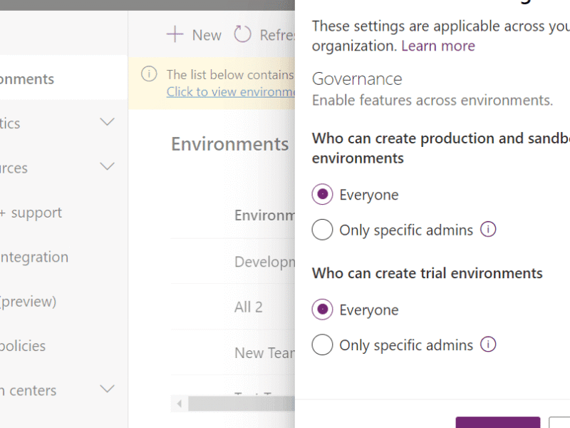Click the purple save button at panel bottom

tap(497, 422)
